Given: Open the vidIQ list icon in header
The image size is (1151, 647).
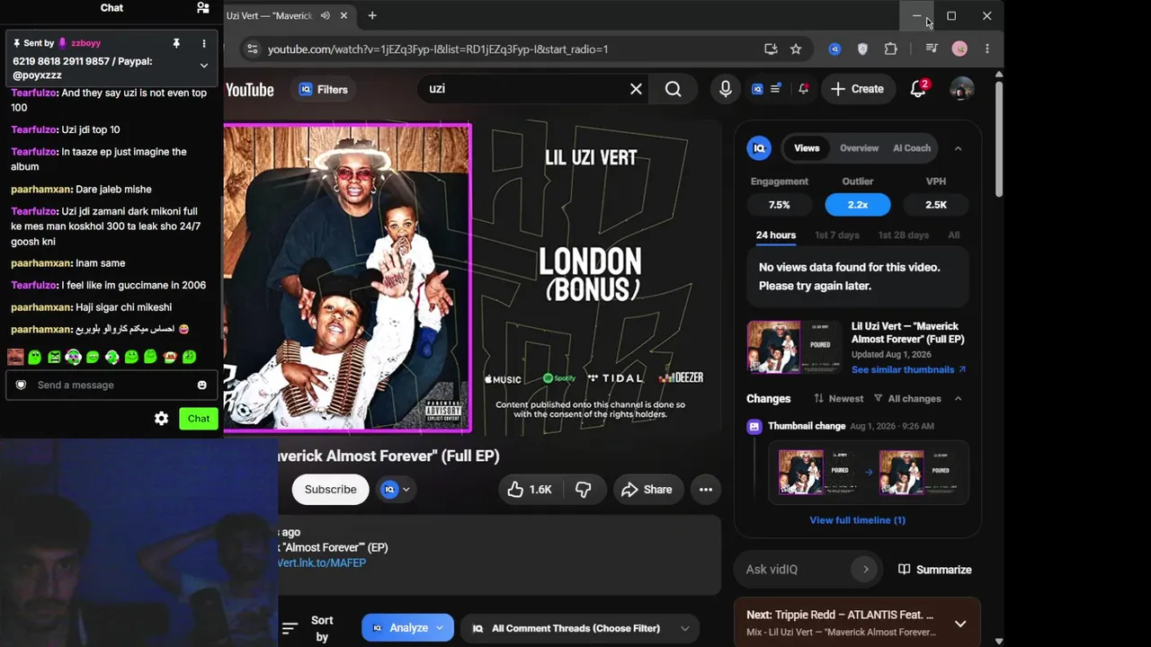Looking at the screenshot, I should coord(776,89).
